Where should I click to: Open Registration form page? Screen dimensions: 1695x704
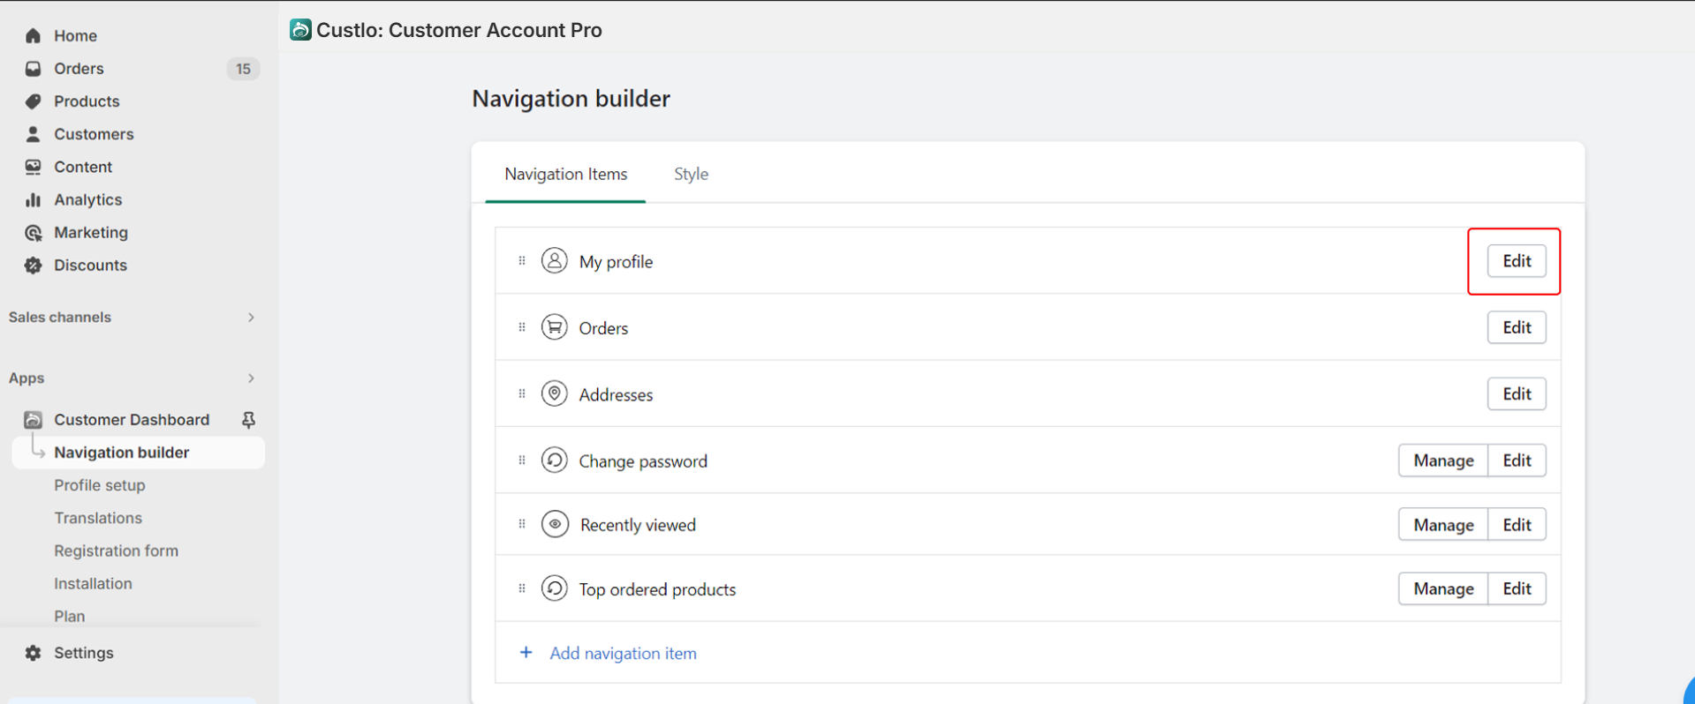117,550
